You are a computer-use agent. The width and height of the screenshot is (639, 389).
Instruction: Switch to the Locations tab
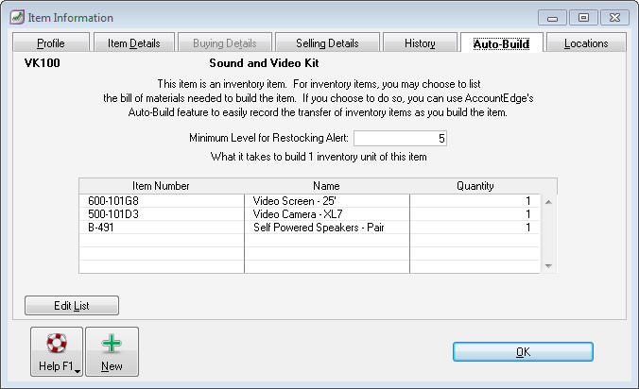[x=586, y=42]
